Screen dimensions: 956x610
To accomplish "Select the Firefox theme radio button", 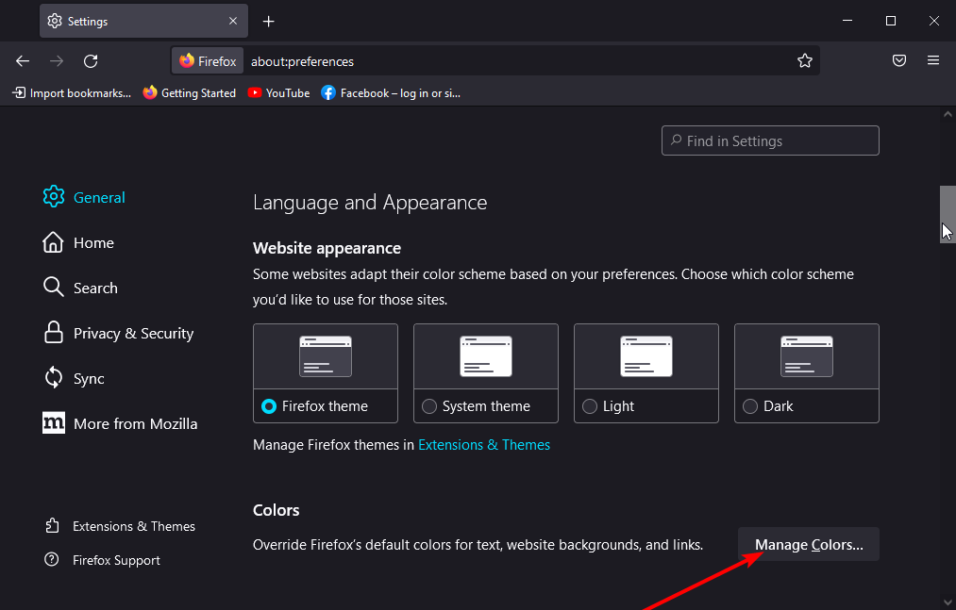I will 269,406.
